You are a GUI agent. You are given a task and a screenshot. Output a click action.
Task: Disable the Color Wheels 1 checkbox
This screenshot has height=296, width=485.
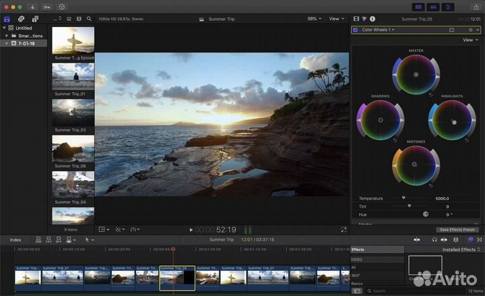click(356, 30)
